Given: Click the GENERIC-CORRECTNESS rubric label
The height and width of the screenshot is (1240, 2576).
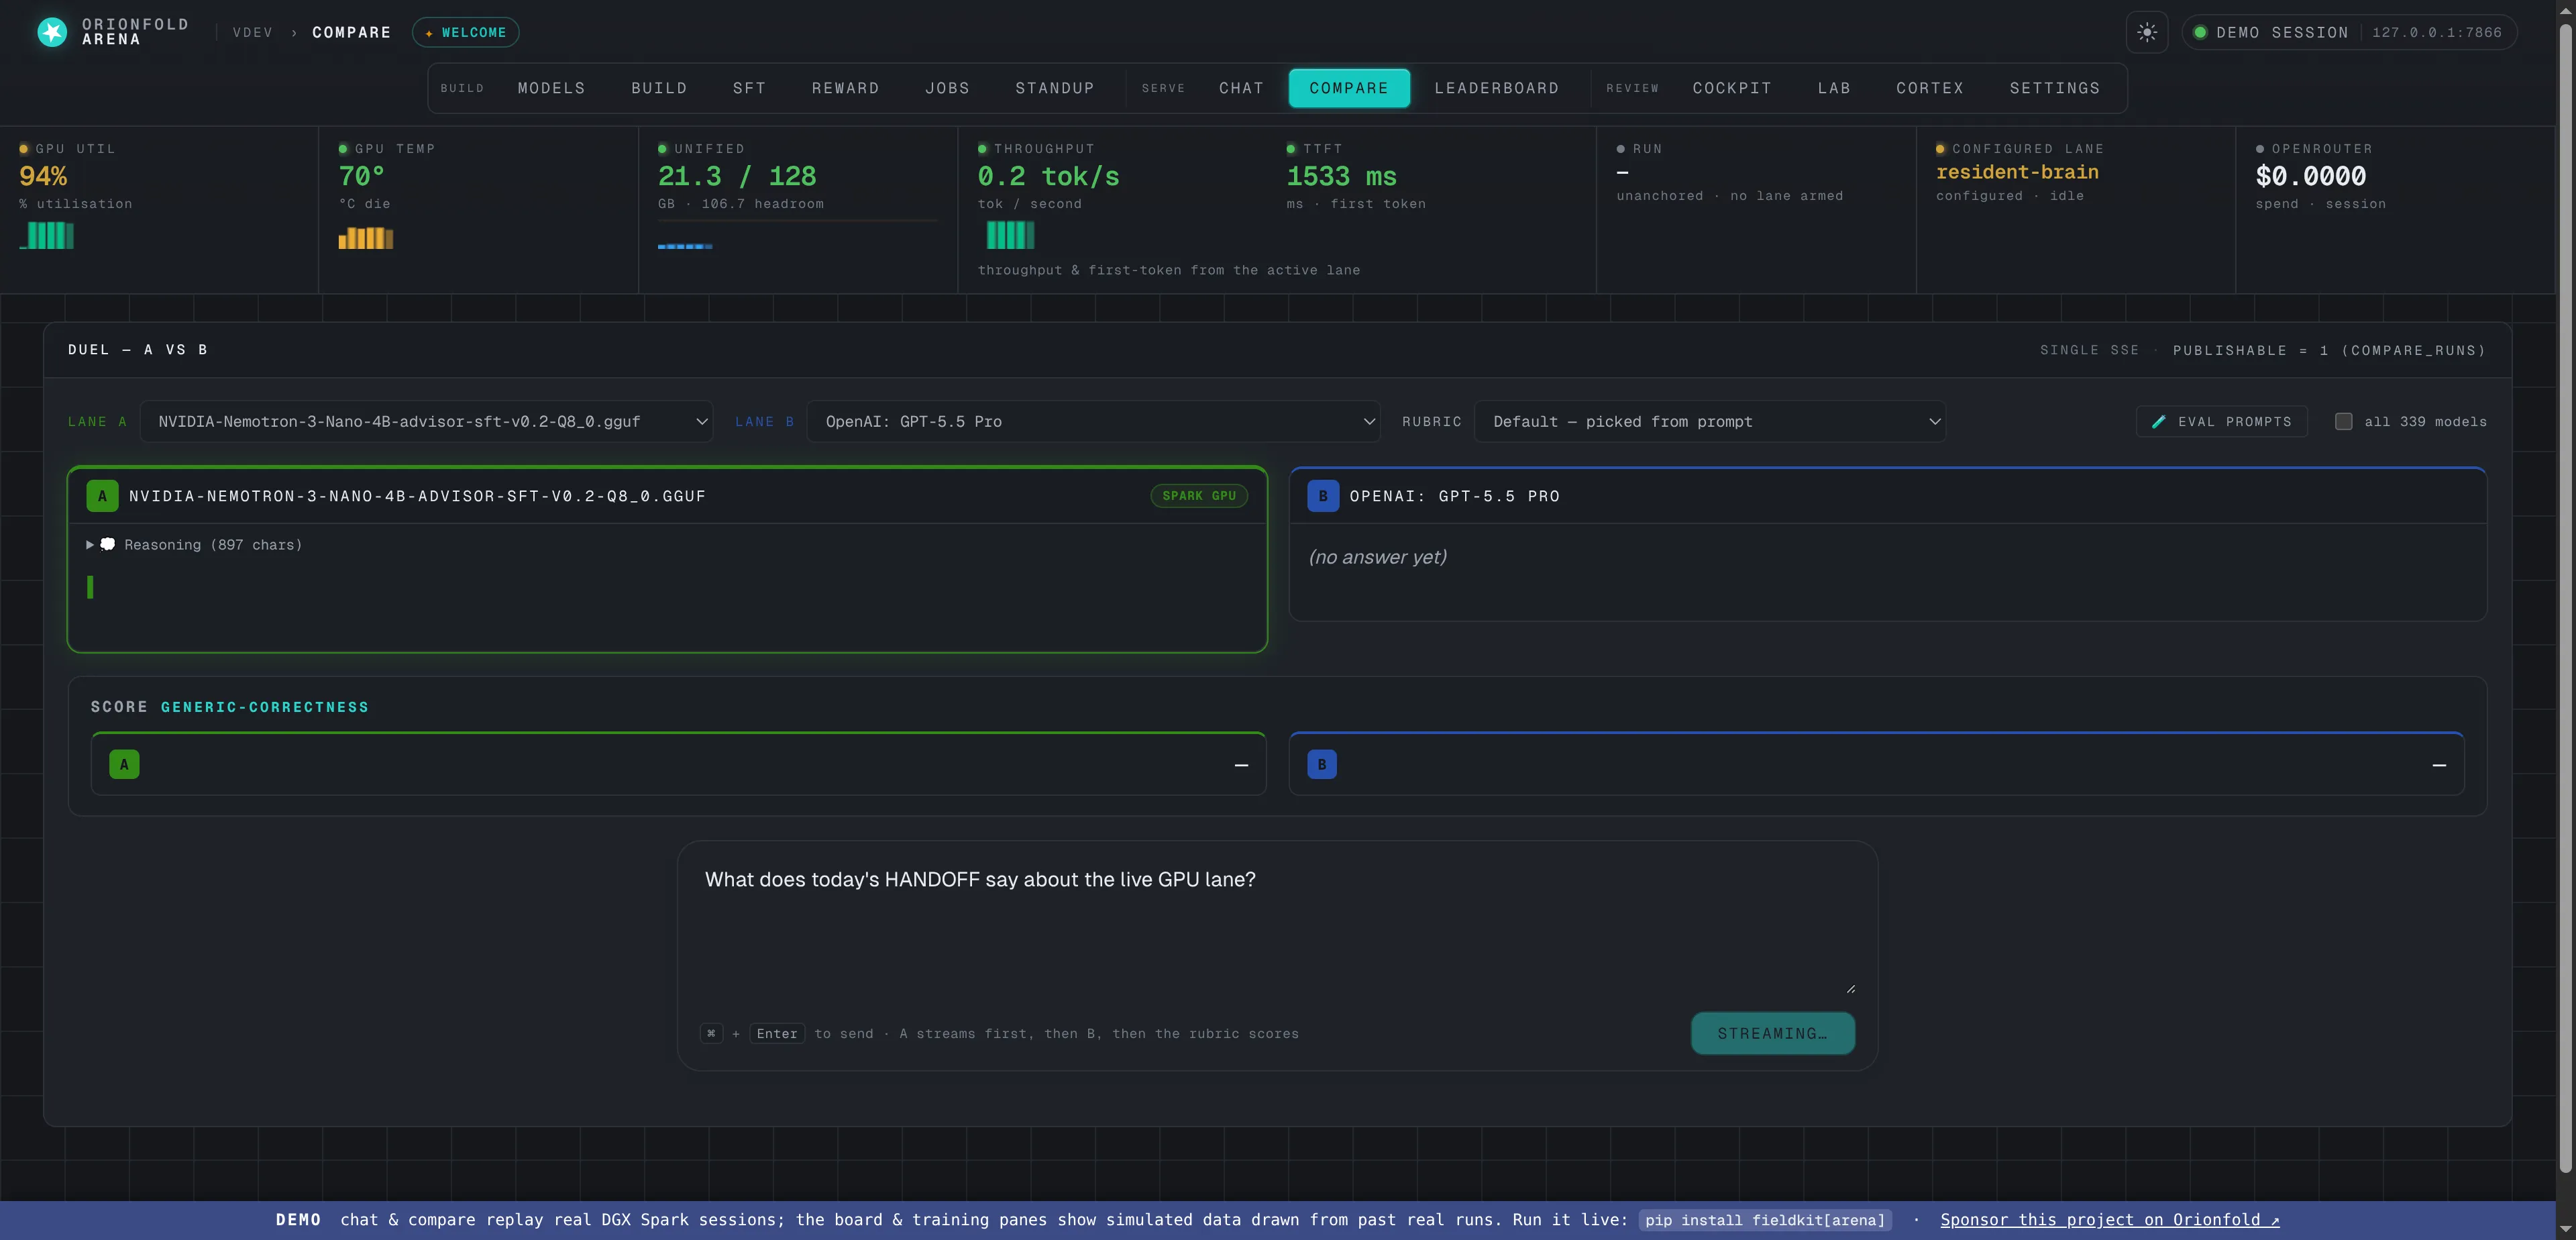Looking at the screenshot, I should [265, 707].
